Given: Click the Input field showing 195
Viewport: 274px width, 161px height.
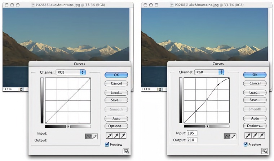Looking at the screenshot, I should (191, 133).
